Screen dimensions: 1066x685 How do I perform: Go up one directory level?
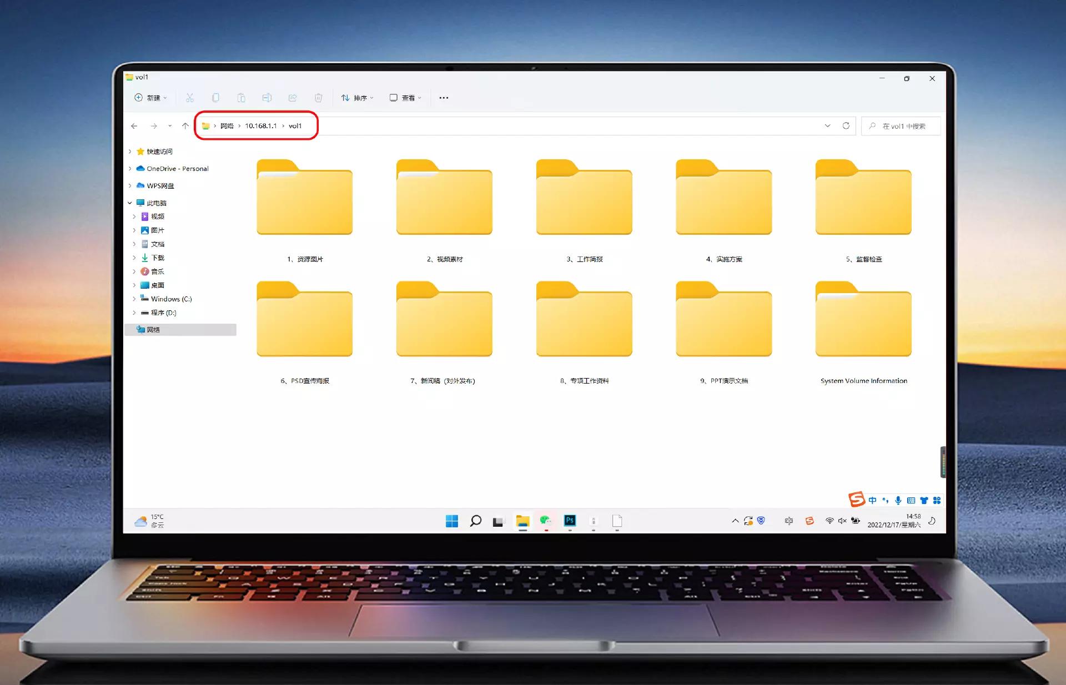pyautogui.click(x=185, y=126)
